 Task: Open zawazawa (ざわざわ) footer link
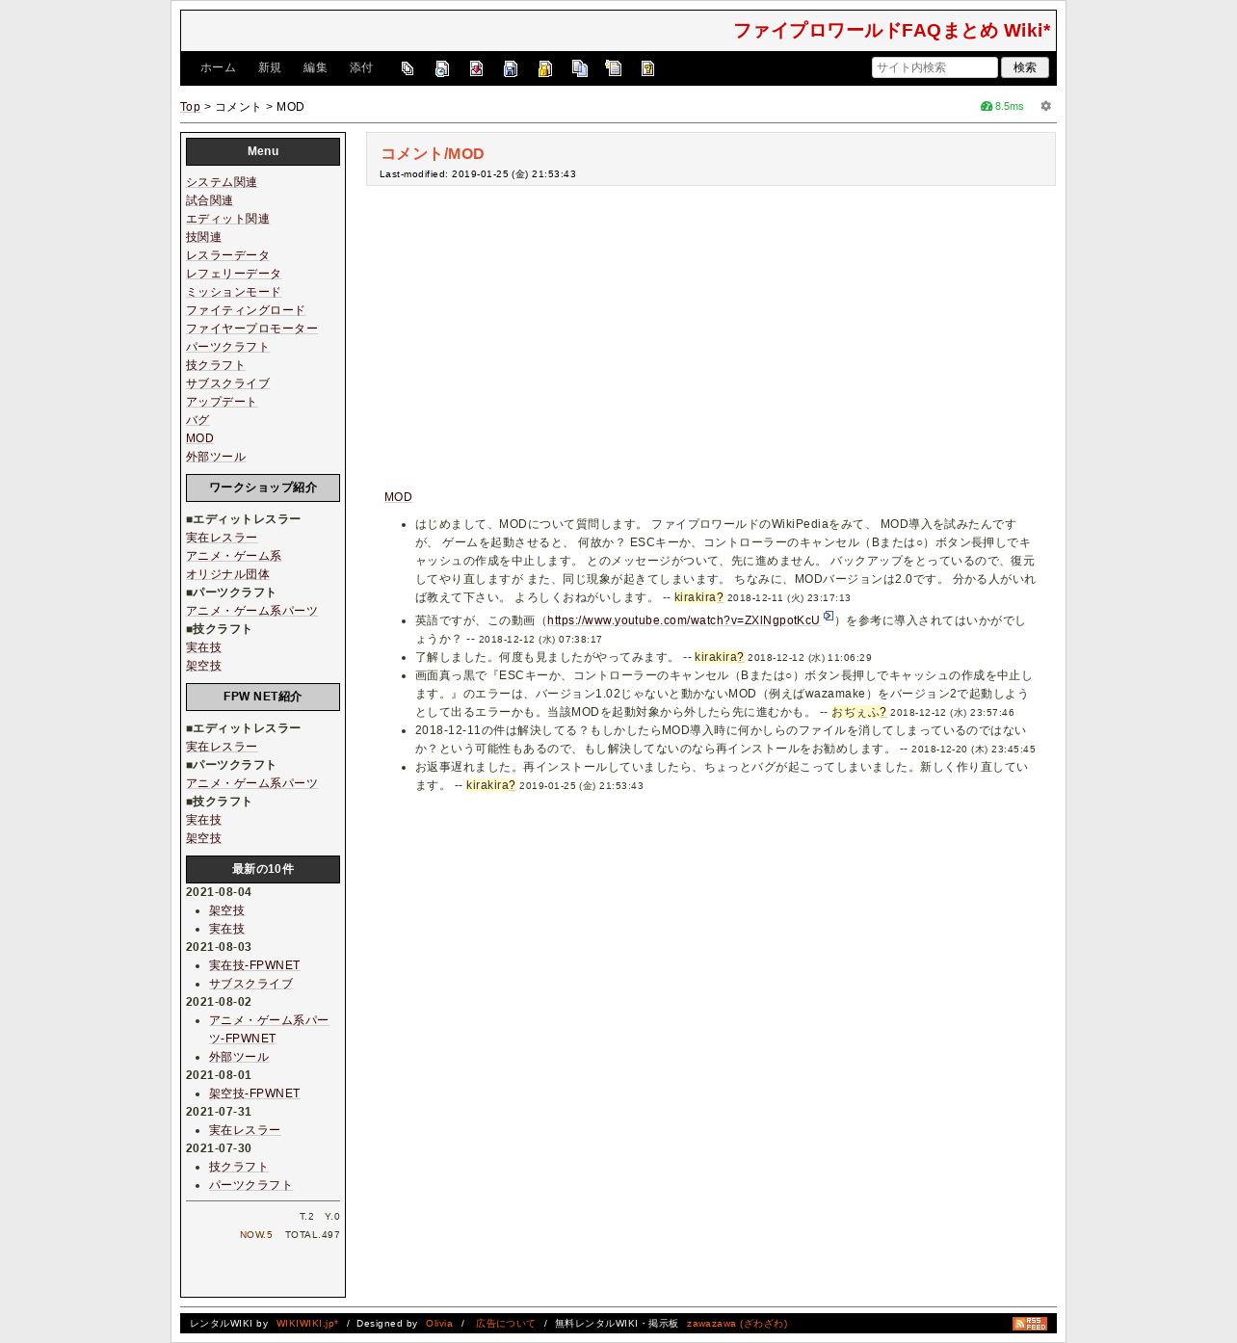pos(737,1324)
